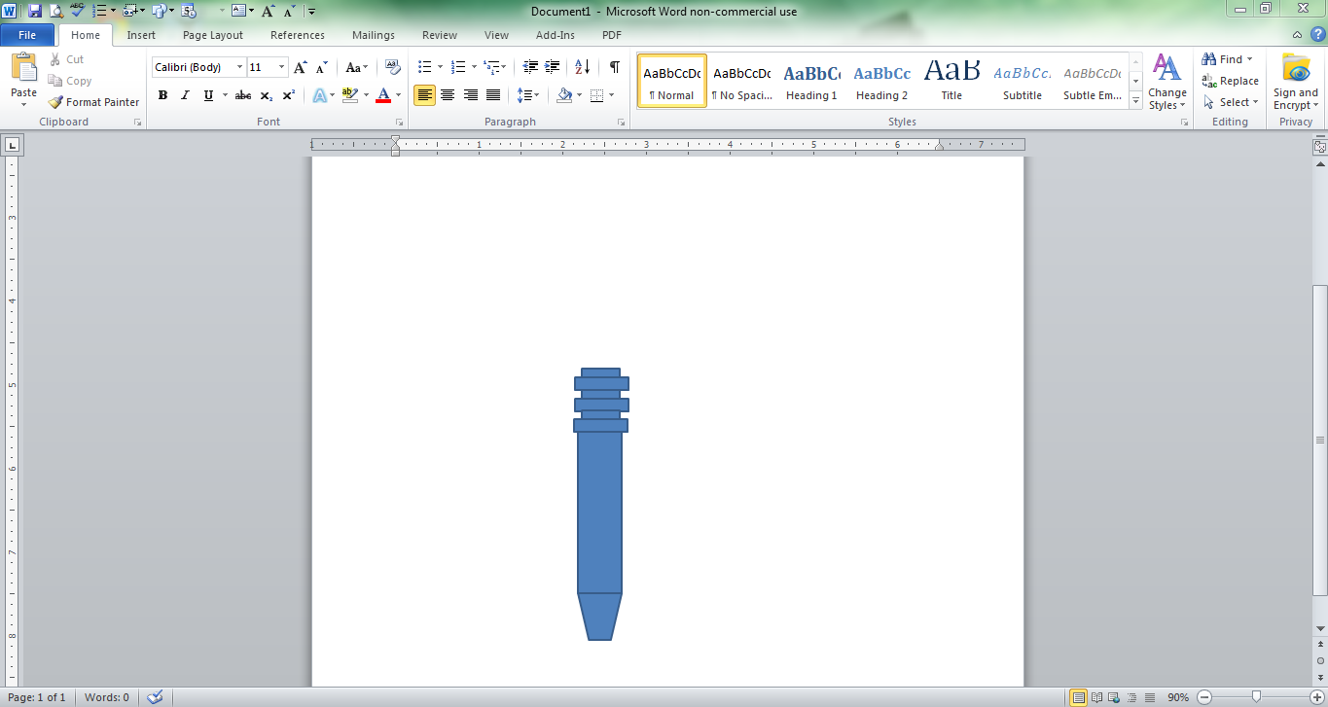The image size is (1328, 707).
Task: Click the Shrink Font icon in Font group
Action: pos(322,67)
